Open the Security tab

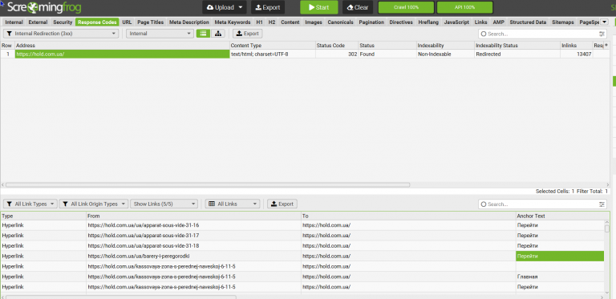pyautogui.click(x=63, y=22)
